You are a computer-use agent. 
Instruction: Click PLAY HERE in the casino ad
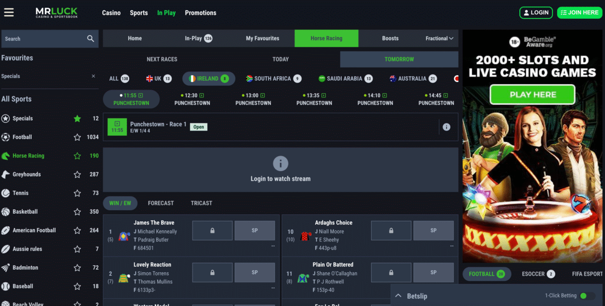tap(532, 94)
